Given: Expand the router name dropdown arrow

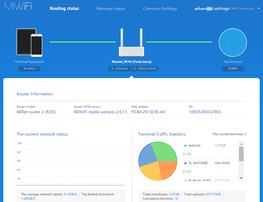Looking at the screenshot, I should 258,9.
